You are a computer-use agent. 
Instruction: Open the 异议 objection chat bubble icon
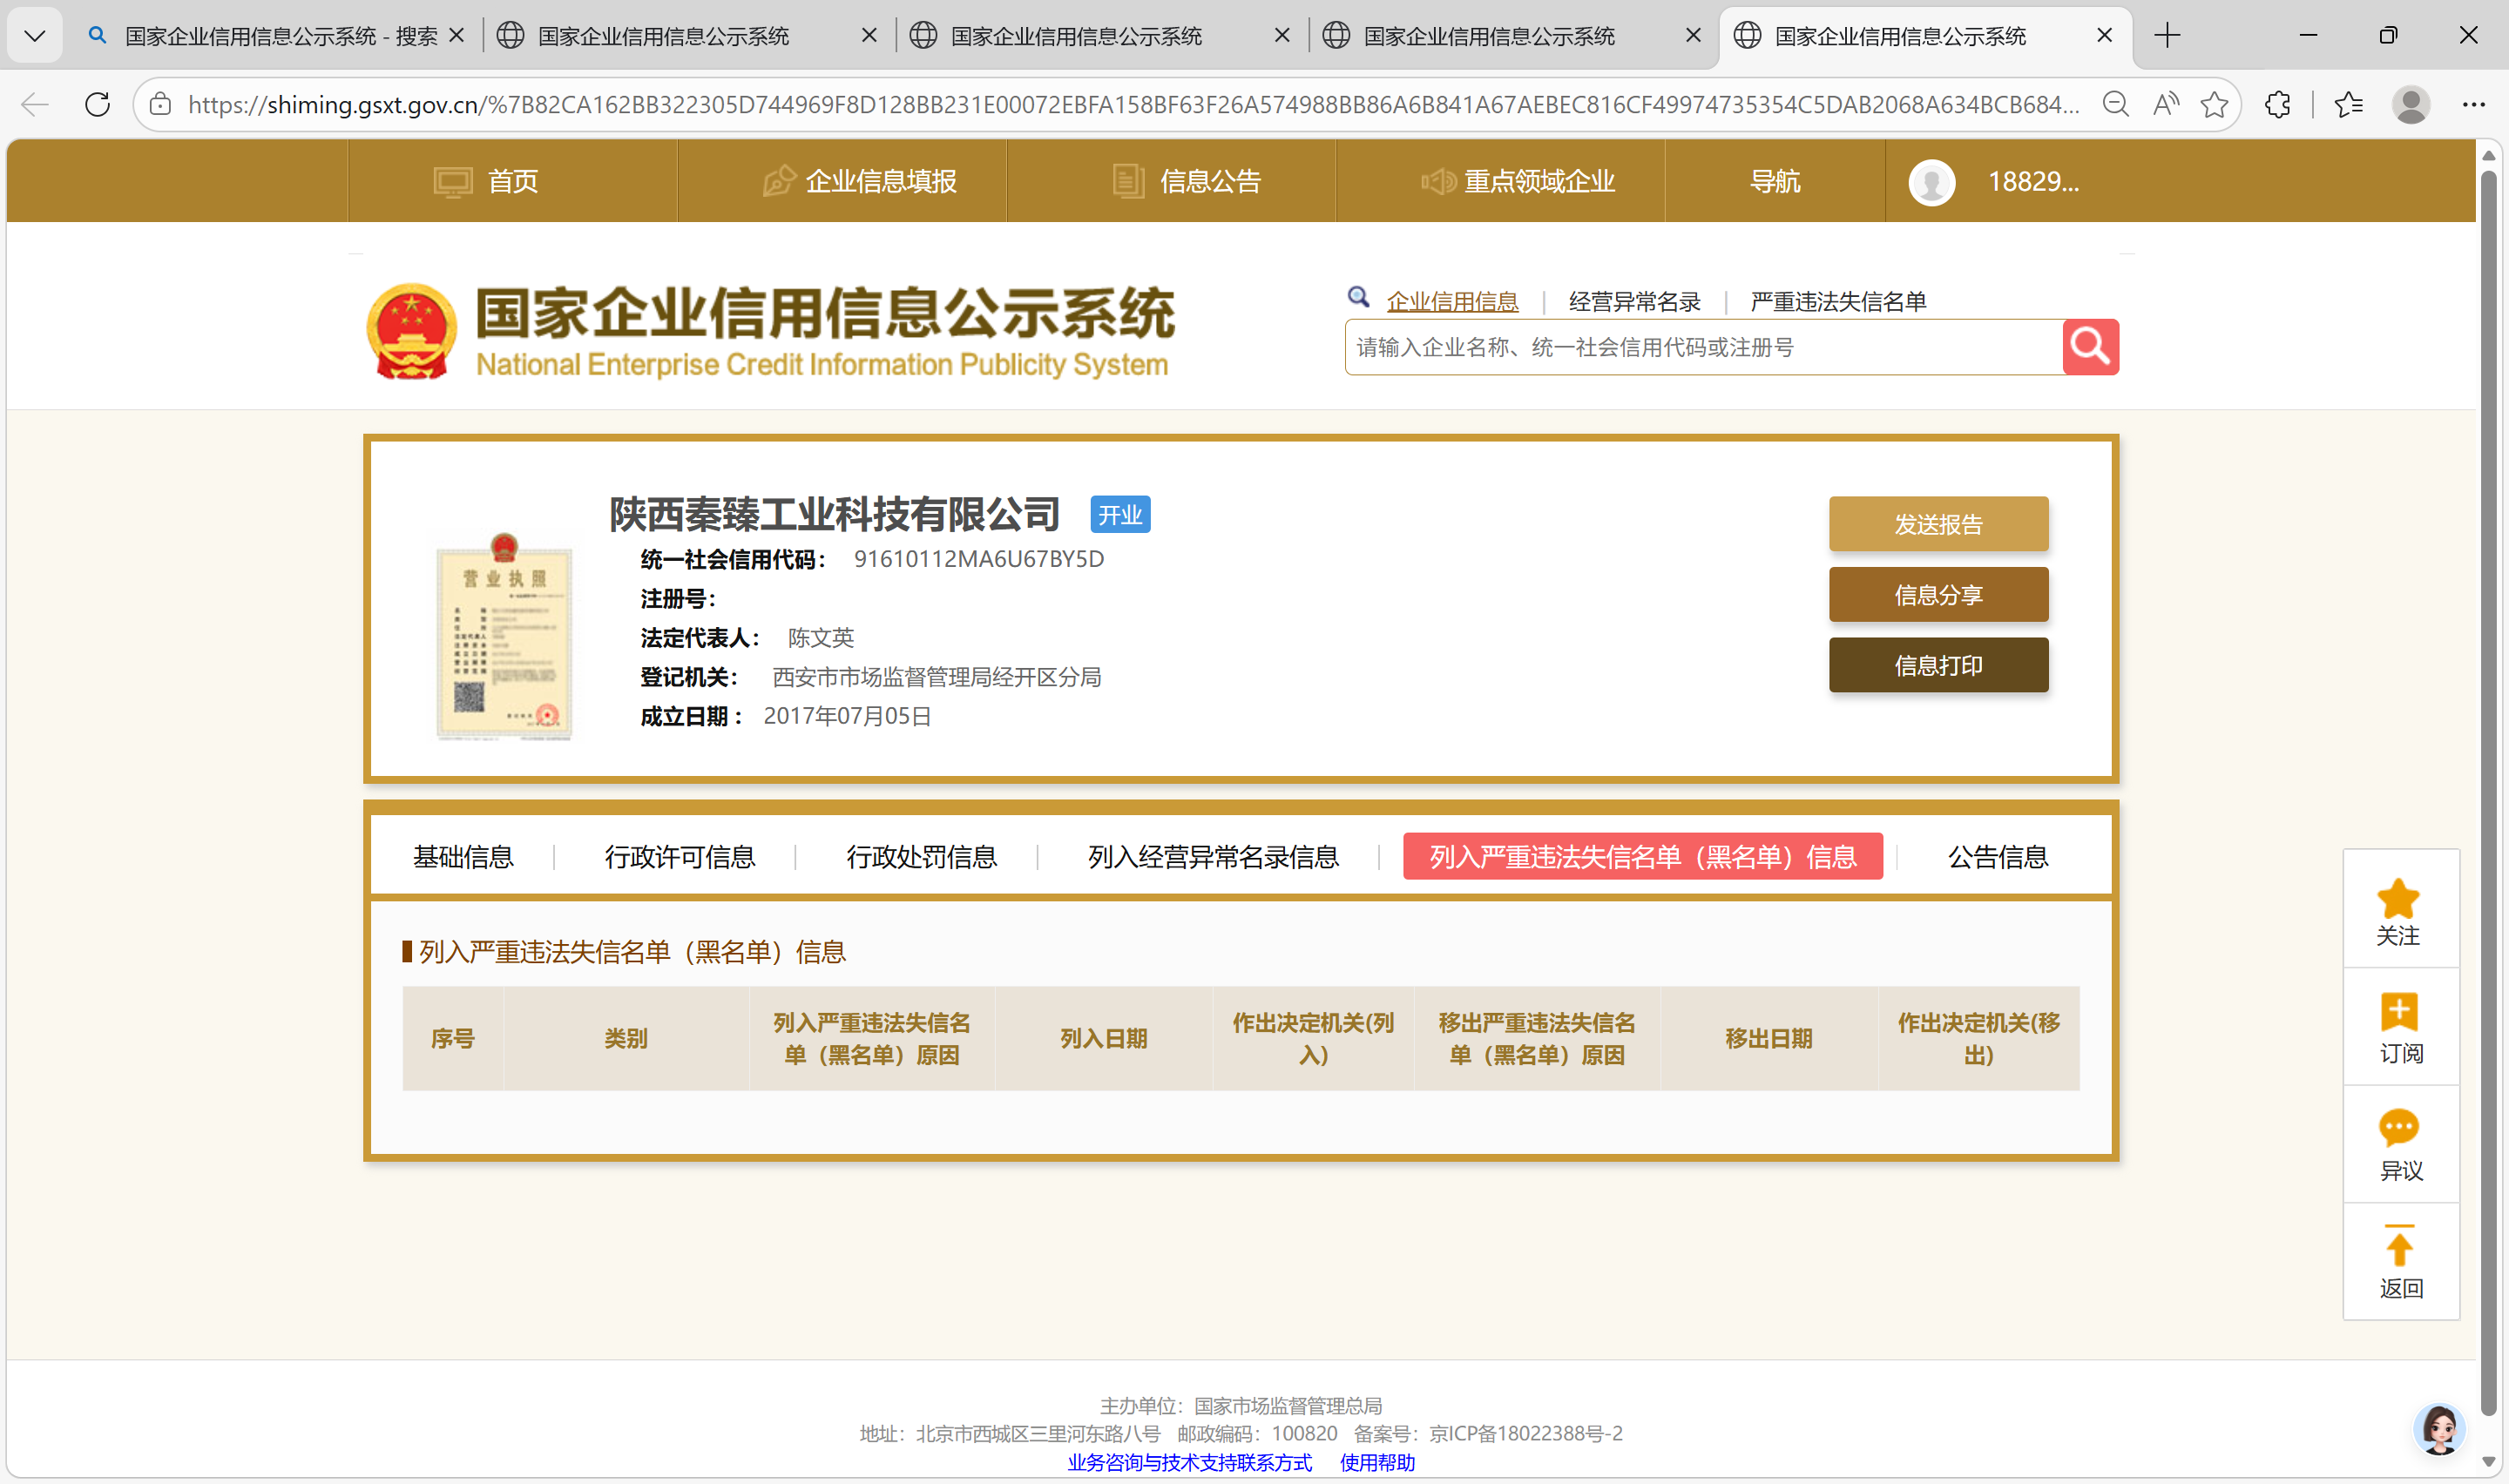click(x=2398, y=1129)
